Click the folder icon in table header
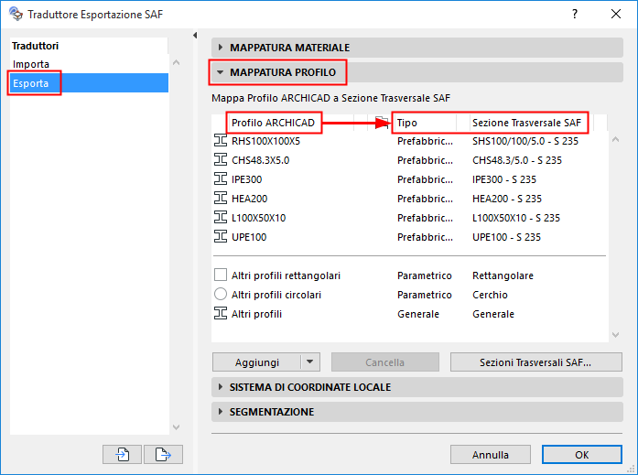638x475 pixels. pos(382,122)
